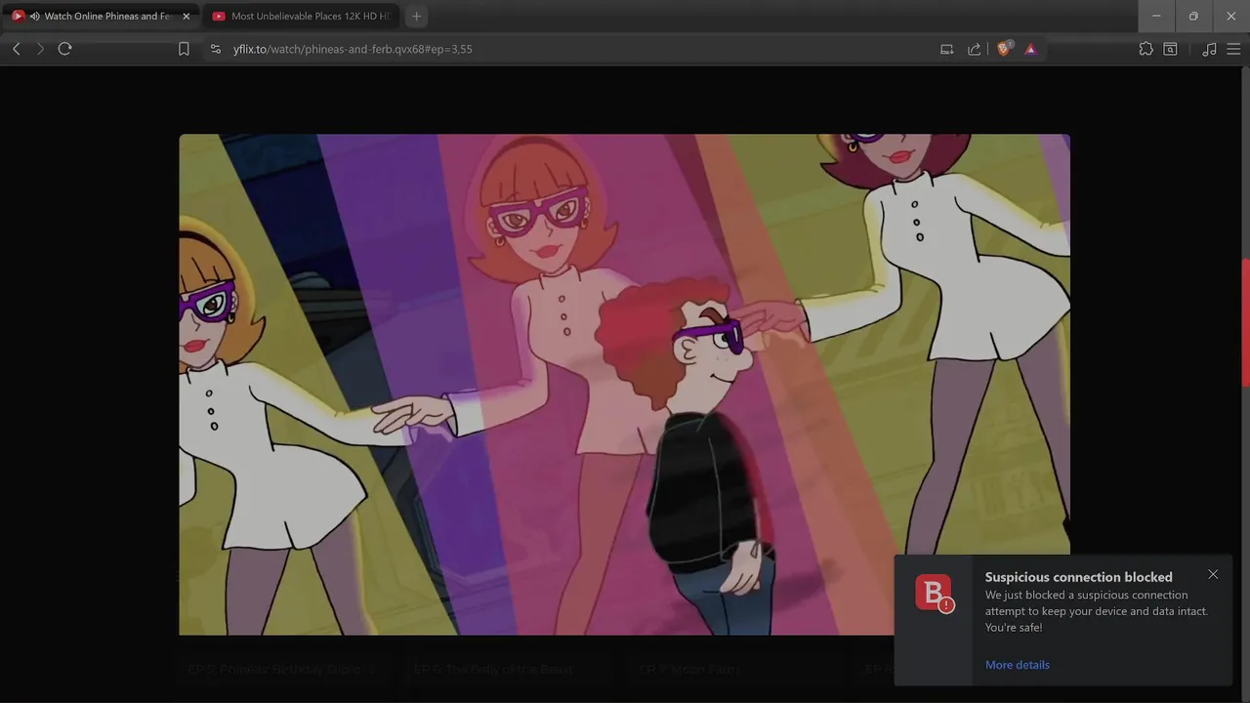Open the media control music note icon
The width and height of the screenshot is (1250, 703).
[x=1209, y=49]
